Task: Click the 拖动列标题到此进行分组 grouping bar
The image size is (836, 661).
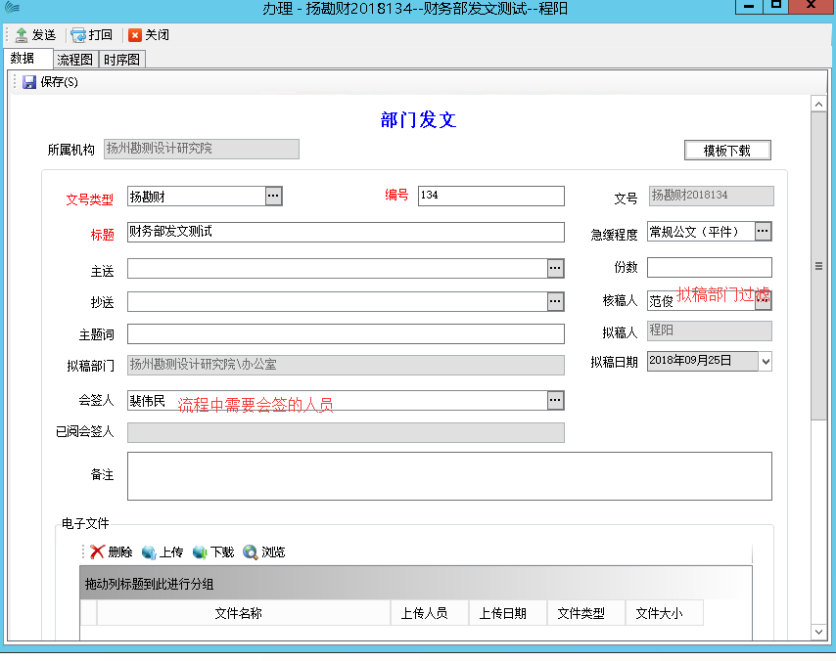Action: click(416, 584)
